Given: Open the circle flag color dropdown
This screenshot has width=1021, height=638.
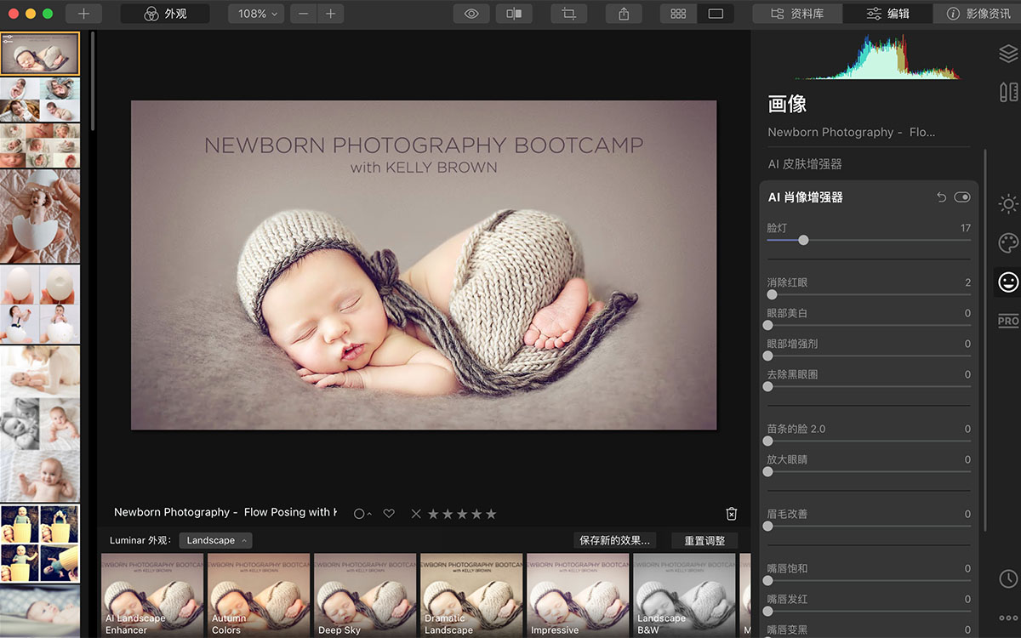Looking at the screenshot, I should pyautogui.click(x=362, y=514).
